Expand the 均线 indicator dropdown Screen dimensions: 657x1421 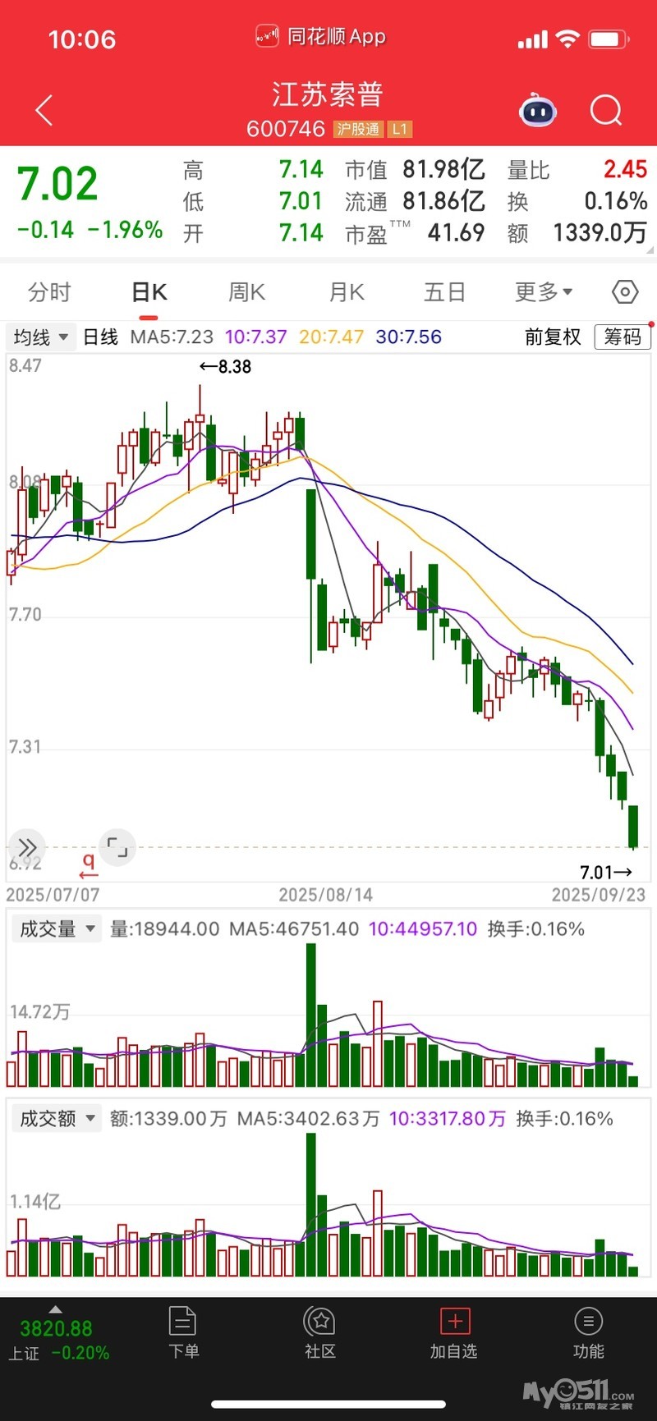coord(41,337)
